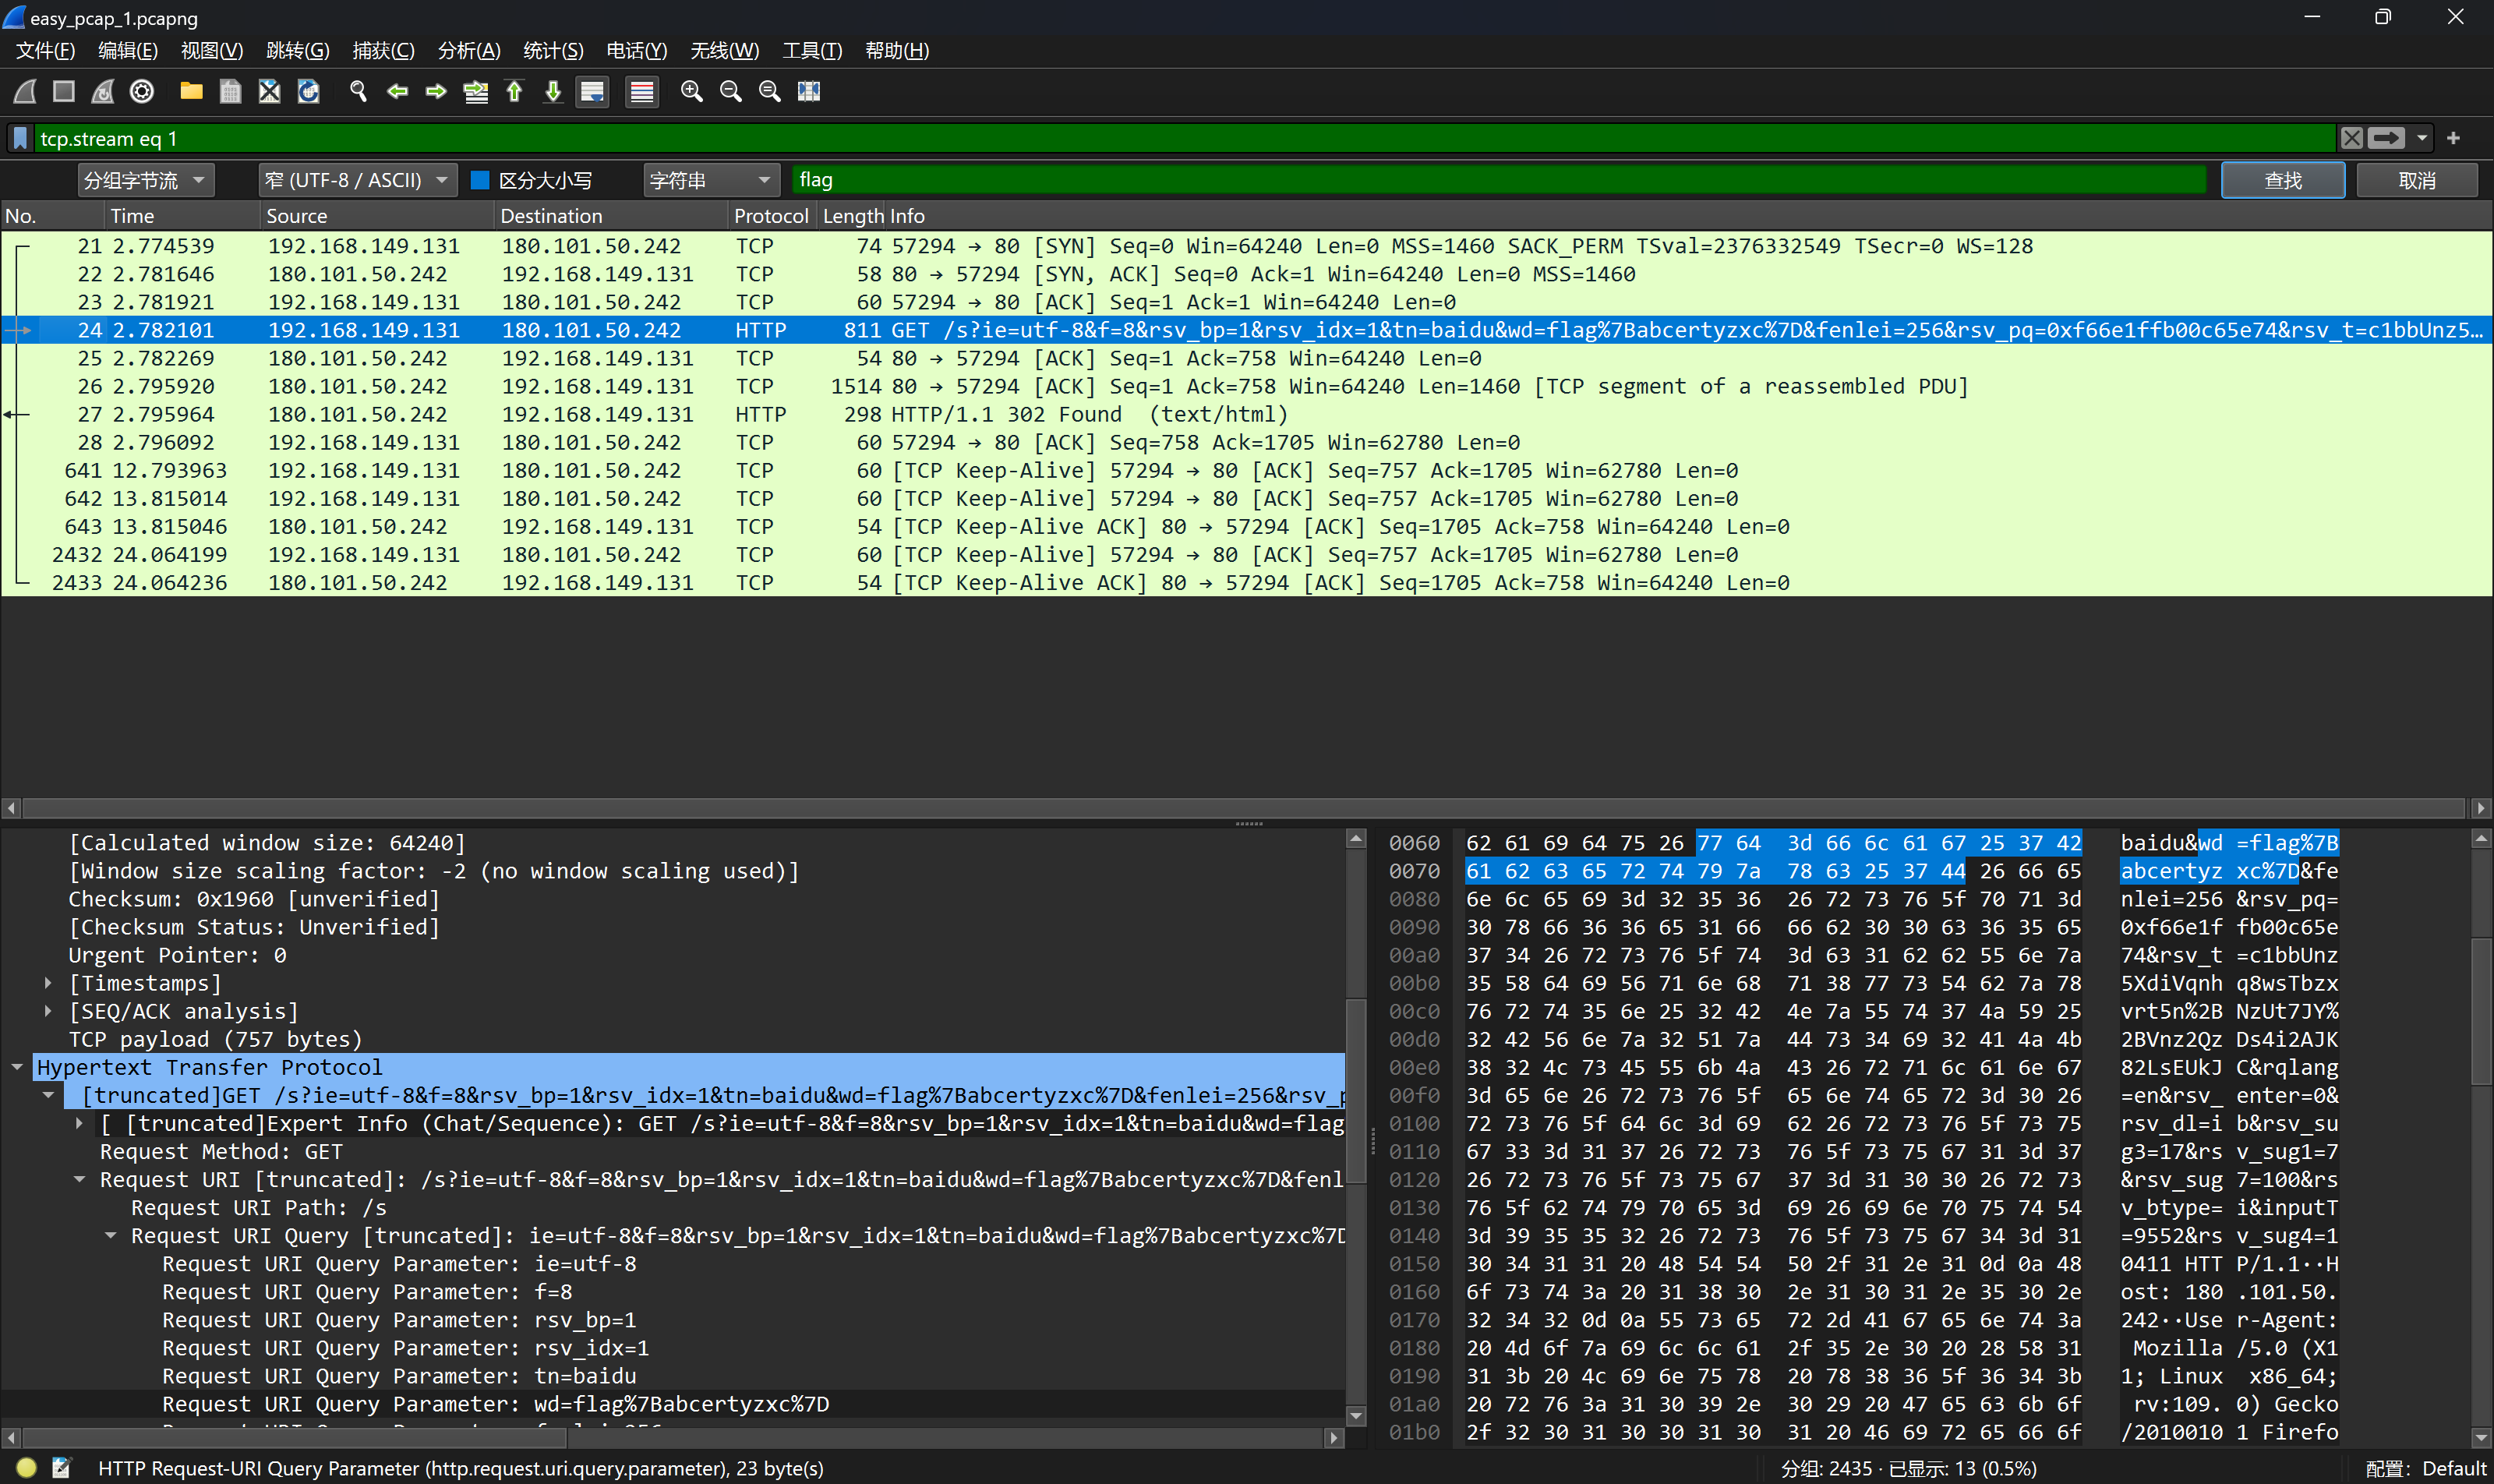Add a display filter button plus

click(x=2453, y=138)
